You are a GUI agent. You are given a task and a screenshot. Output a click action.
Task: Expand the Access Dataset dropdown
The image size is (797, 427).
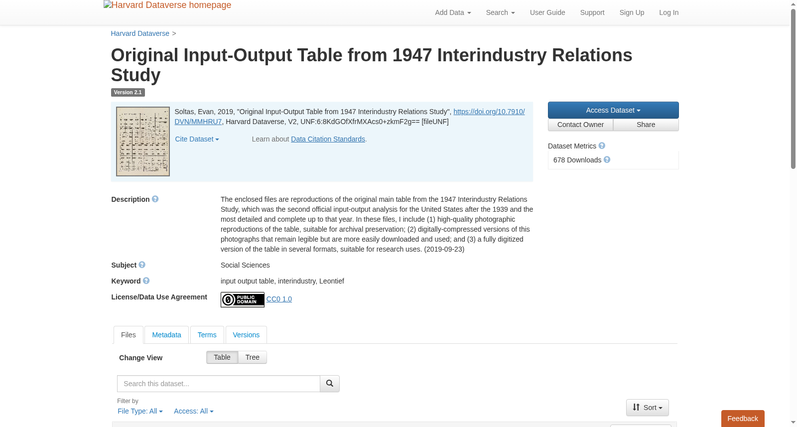(x=613, y=110)
